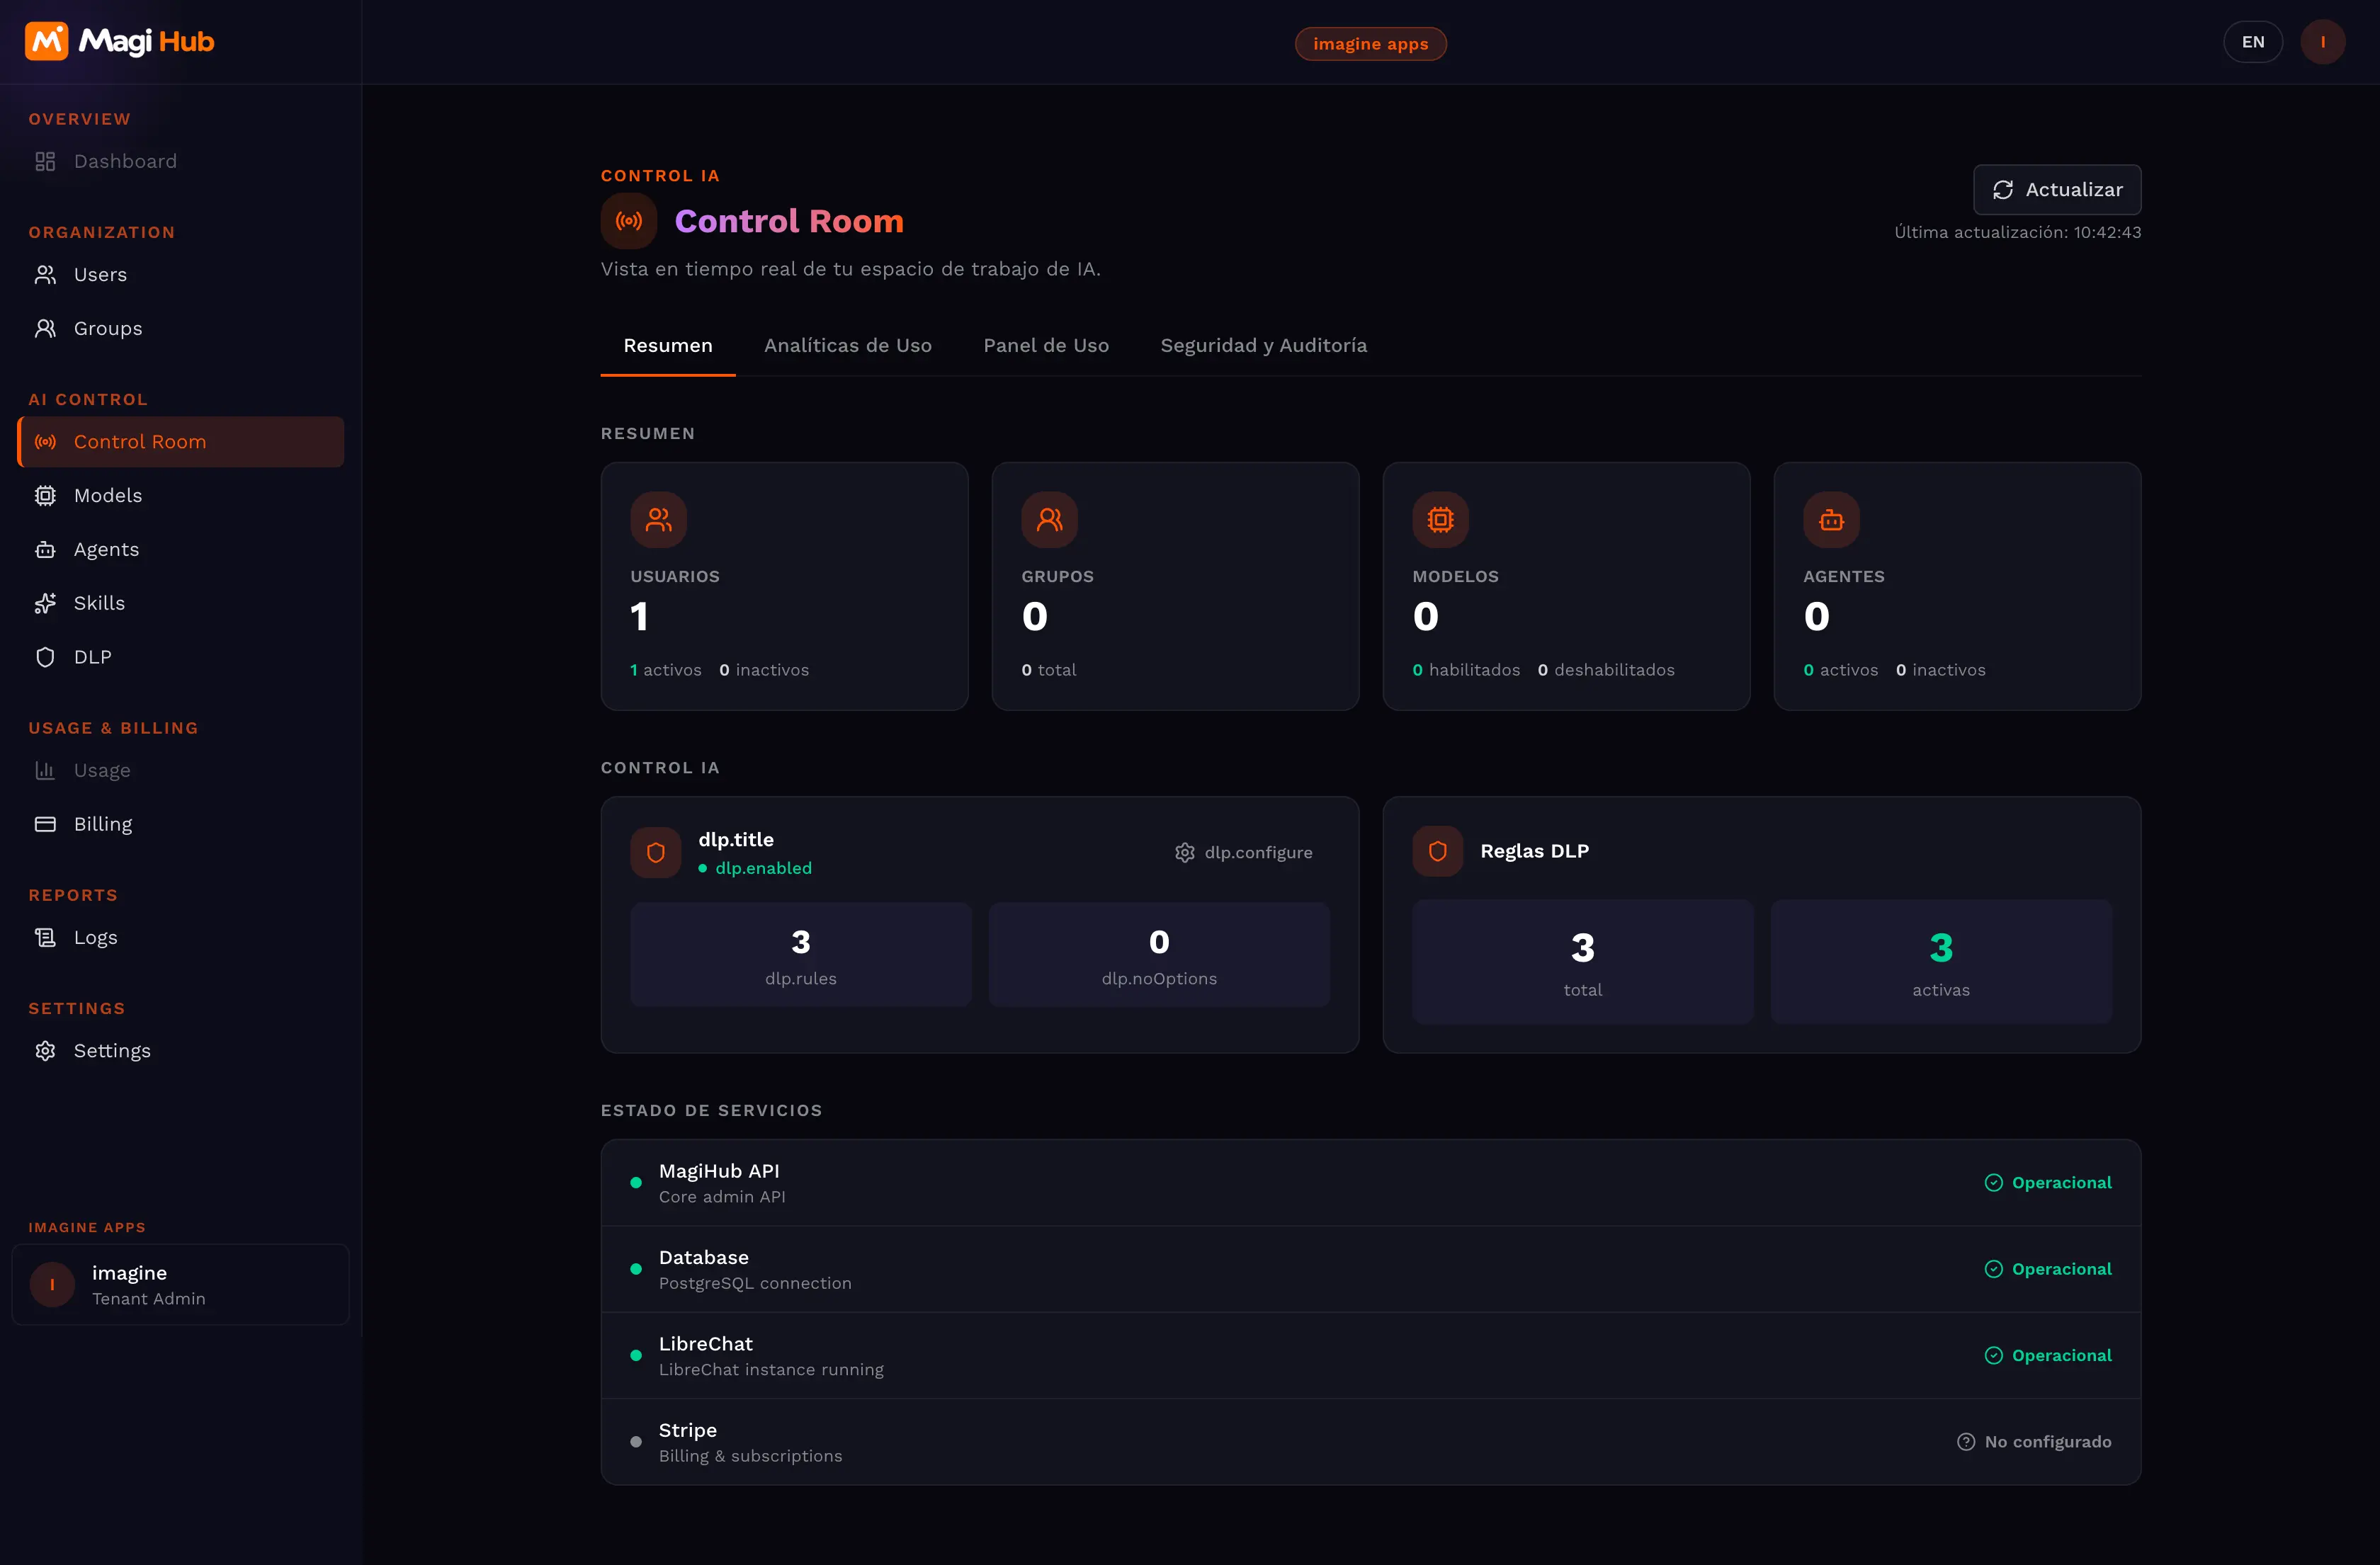Screen dimensions: 2380x1565
Task: Click the Settings gear icon in sidebar
Action: (45, 1050)
